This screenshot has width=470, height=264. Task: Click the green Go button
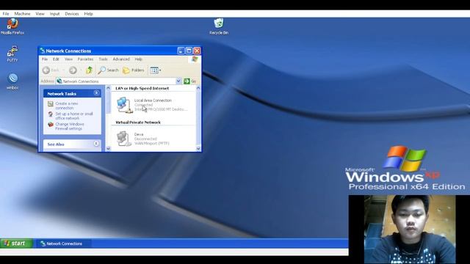(190, 81)
